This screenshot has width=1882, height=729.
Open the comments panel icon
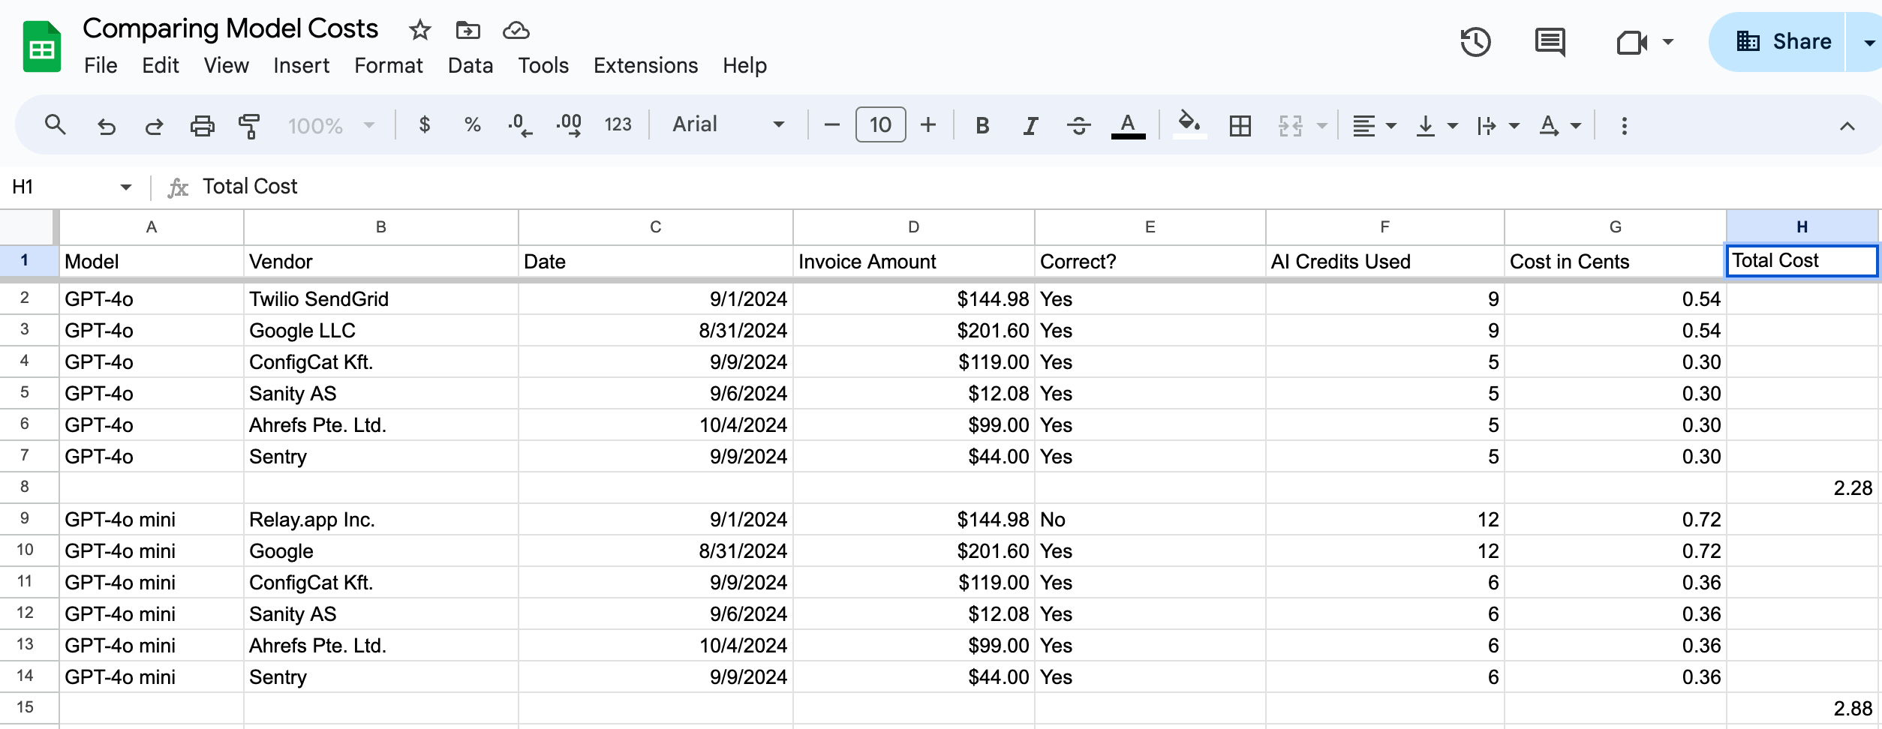tap(1550, 42)
